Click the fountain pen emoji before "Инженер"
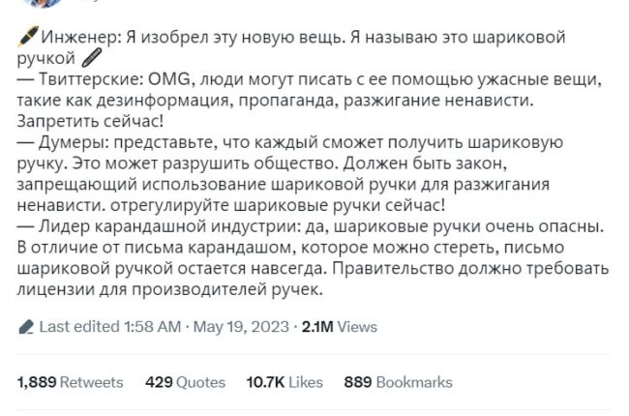The height and width of the screenshot is (416, 629). (x=26, y=39)
